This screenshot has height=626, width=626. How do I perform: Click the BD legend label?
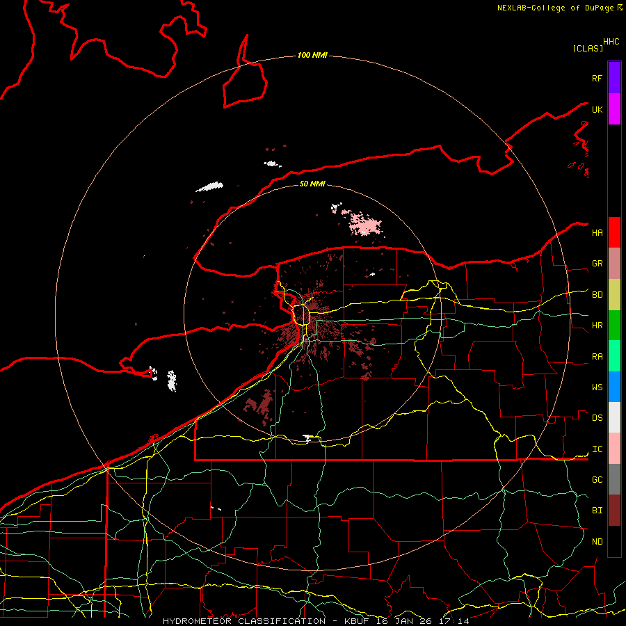pos(597,295)
